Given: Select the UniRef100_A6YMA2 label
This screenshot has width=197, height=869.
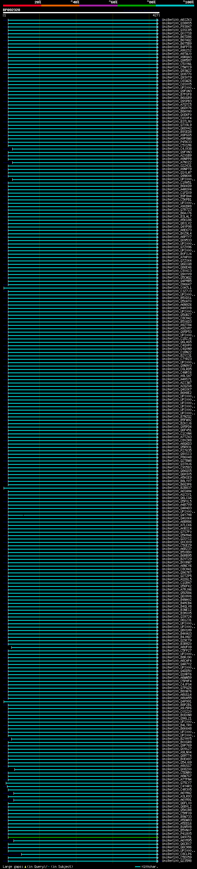Looking at the screenshot, I should (177, 793).
